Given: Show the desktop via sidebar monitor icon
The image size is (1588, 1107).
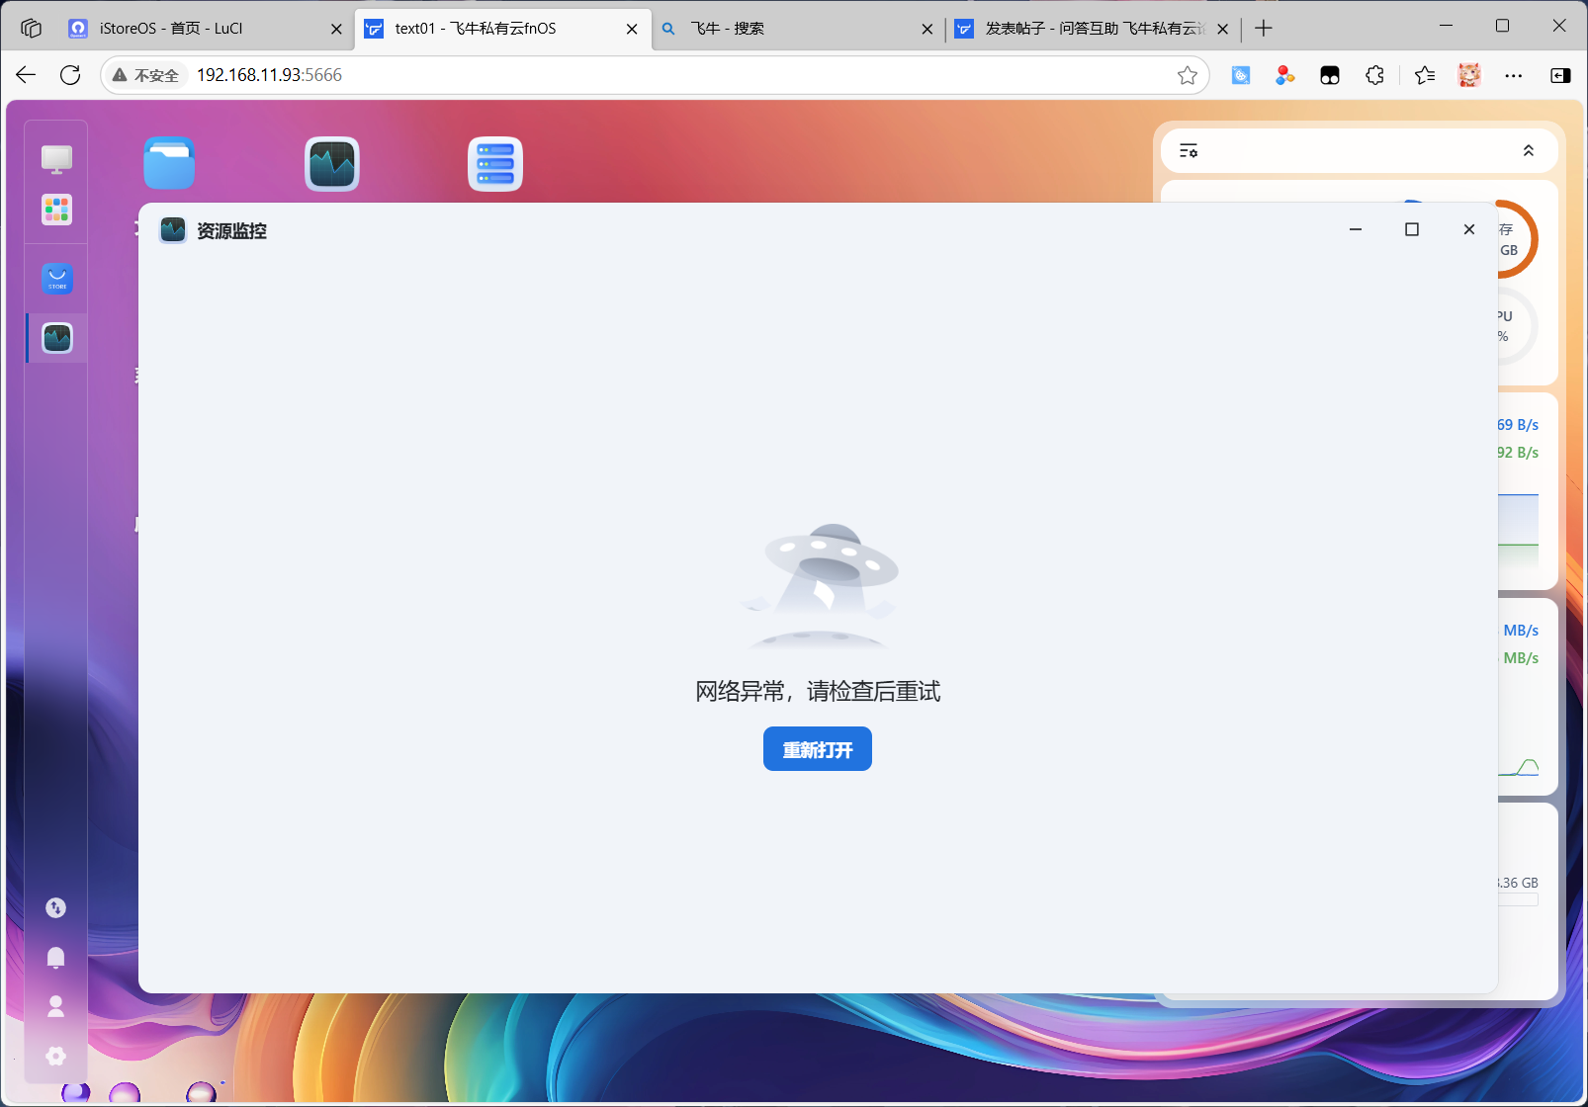Looking at the screenshot, I should (x=56, y=158).
